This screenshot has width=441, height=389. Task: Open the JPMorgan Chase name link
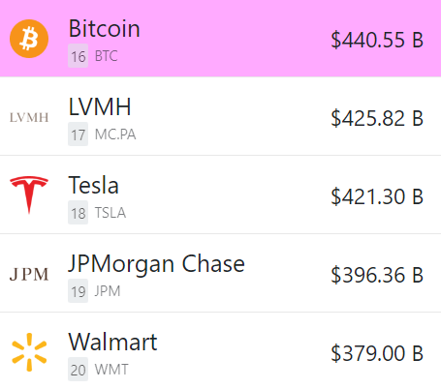(156, 264)
